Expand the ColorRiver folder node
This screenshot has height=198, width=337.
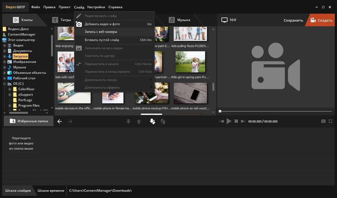point(10,89)
